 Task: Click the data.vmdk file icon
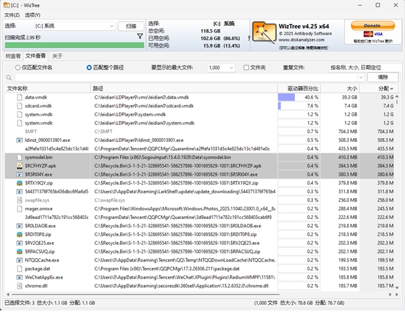tap(20, 97)
